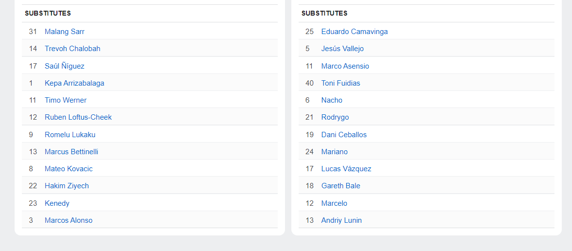Viewport: 572px width, 251px height.
Task: Select Mateo Kovacic in the substitutes list
Action: tap(69, 169)
